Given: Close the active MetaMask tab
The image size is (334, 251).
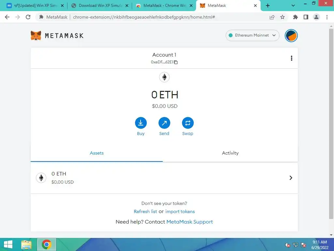Looking at the screenshot, I should (x=255, y=6).
